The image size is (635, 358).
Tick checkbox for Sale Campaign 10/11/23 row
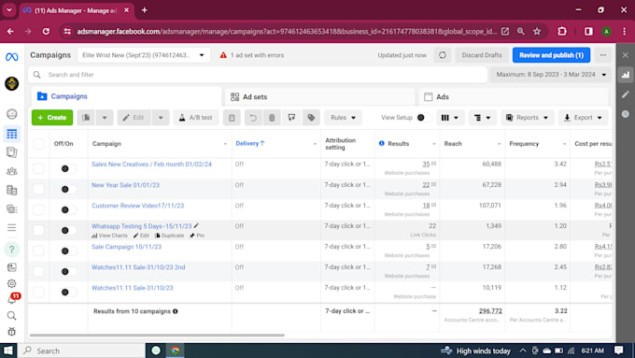click(38, 251)
